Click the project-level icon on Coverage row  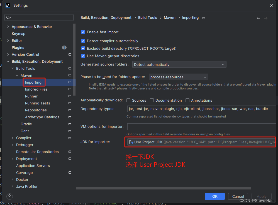point(70,172)
